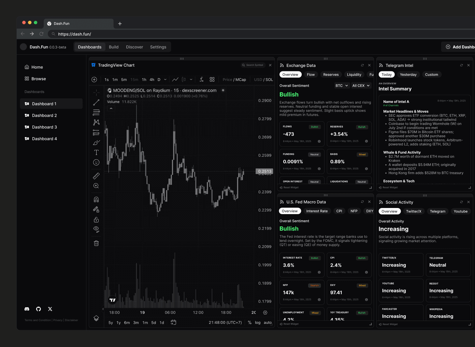Select the brush drawing tool
The height and width of the screenshot is (347, 475).
96,142
